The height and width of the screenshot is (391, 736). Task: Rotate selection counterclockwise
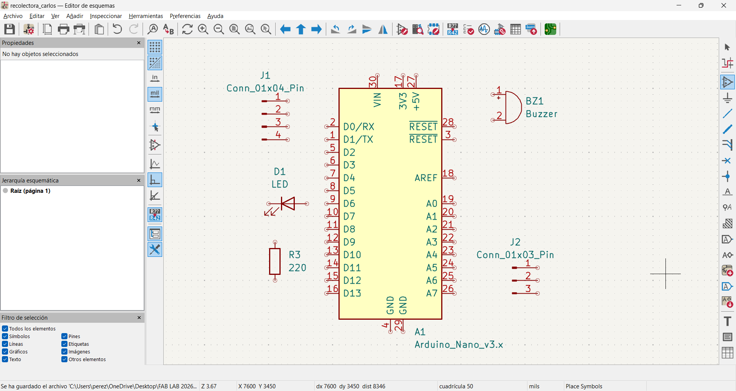coord(336,29)
